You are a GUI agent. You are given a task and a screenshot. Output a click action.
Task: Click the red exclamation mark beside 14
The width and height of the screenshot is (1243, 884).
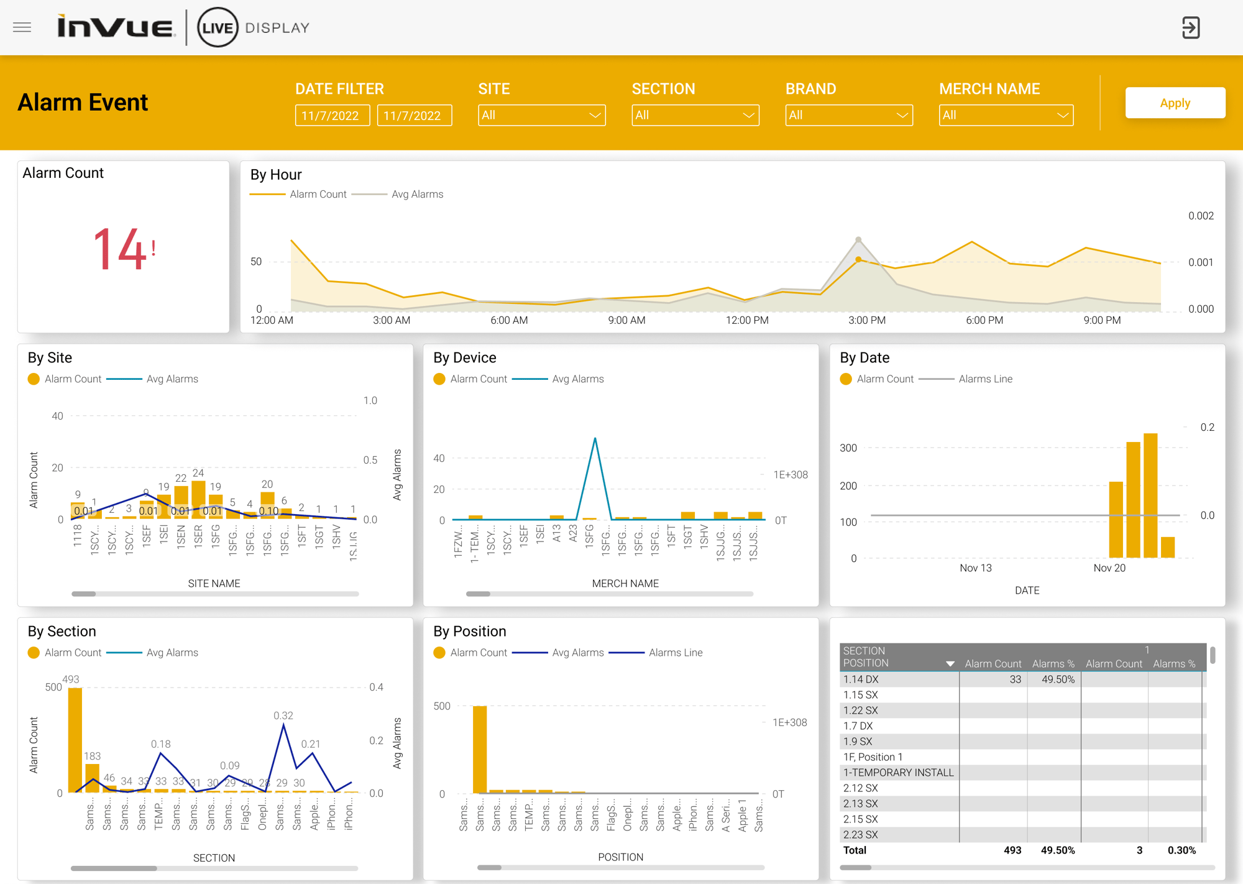coord(154,248)
